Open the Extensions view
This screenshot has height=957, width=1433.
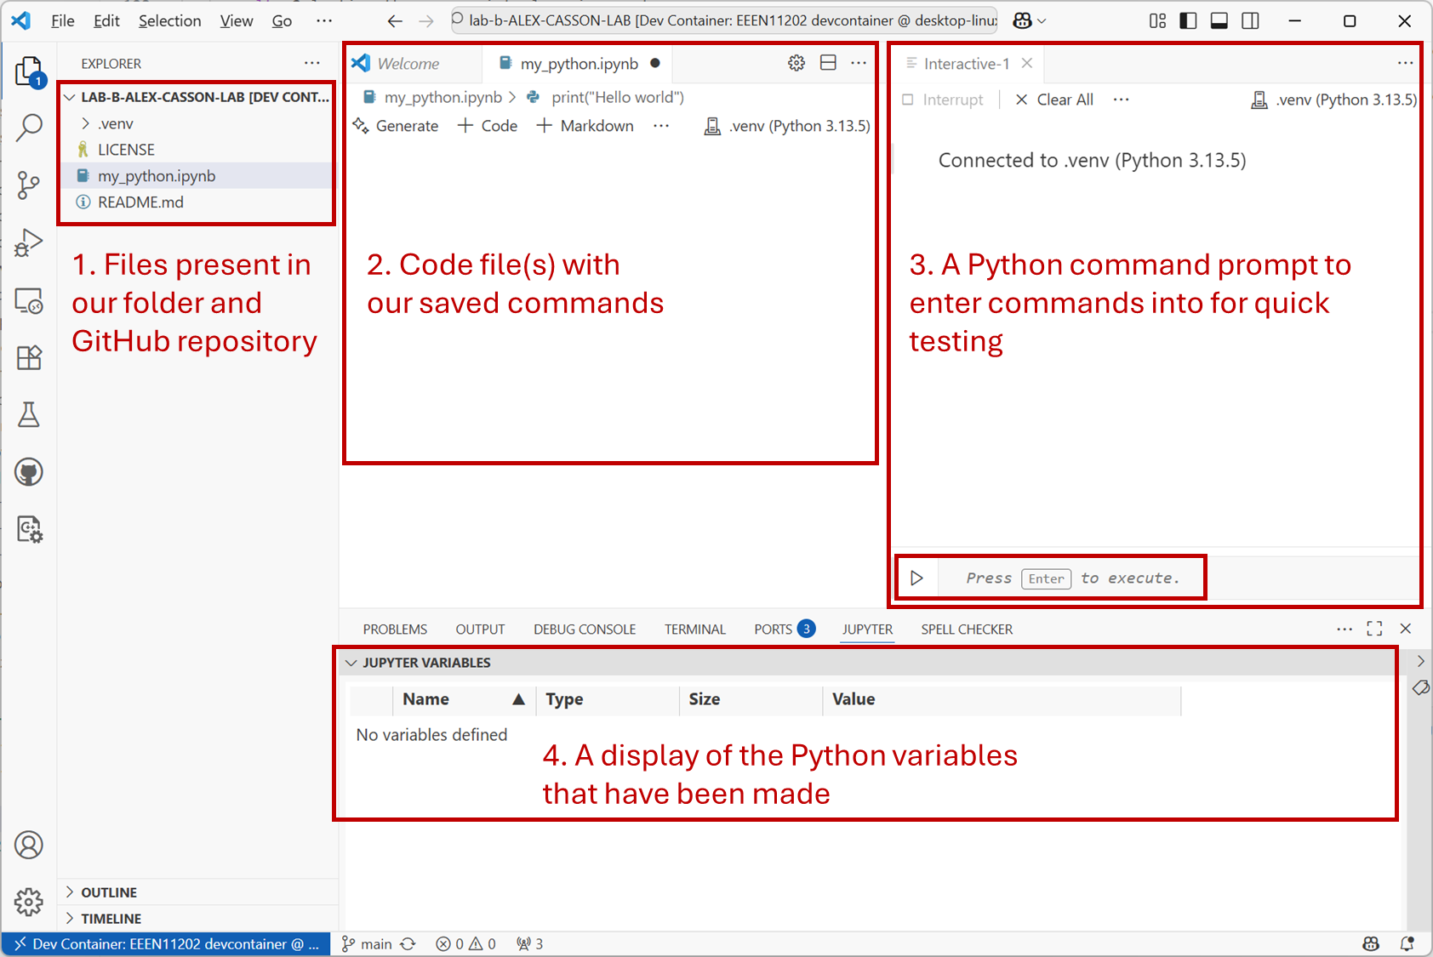click(29, 358)
